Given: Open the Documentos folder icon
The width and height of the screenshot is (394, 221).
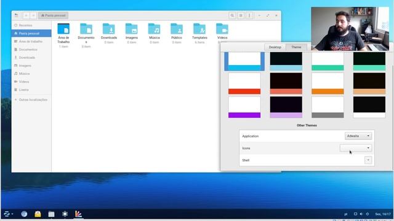Looking at the screenshot, I should (86, 29).
